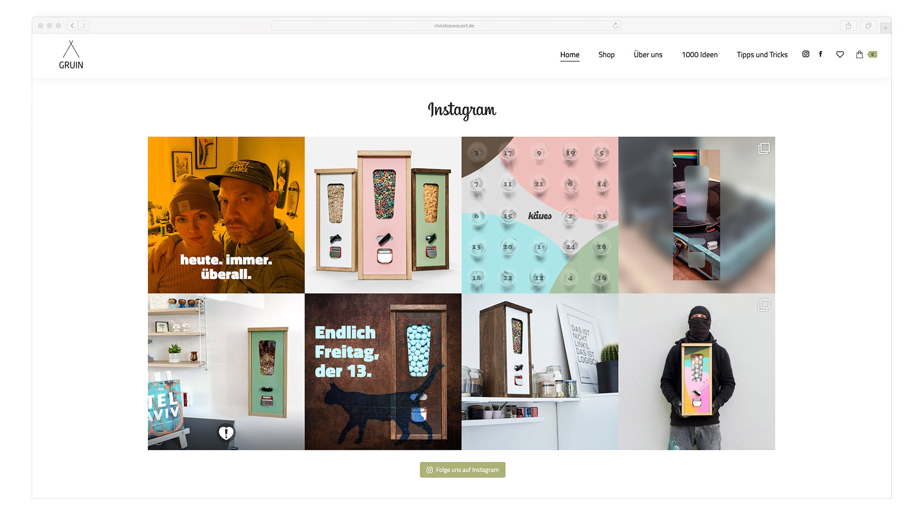Open the heute. immer. überall. post
The image size is (921, 511).
click(x=226, y=215)
